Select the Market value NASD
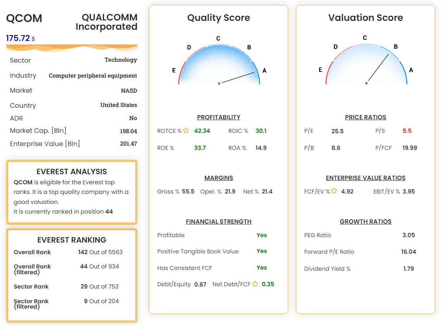This screenshot has width=441, height=326. coord(129,91)
